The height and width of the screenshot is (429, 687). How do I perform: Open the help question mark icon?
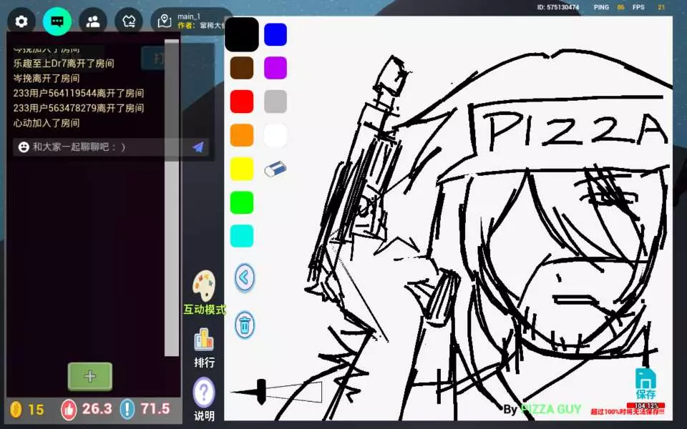coord(204,393)
